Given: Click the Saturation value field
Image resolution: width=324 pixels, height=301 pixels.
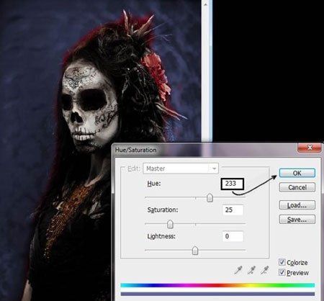Looking at the screenshot, I should point(233,210).
